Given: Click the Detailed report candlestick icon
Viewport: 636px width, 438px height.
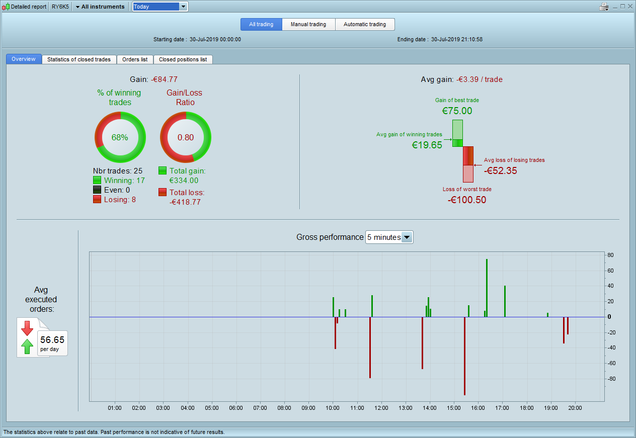Looking at the screenshot, I should click(6, 7).
